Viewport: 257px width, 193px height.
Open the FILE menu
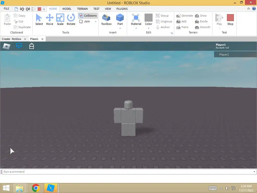pyautogui.click(x=6, y=9)
